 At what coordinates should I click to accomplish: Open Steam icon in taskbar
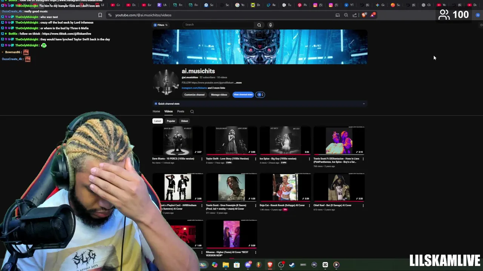(292, 265)
